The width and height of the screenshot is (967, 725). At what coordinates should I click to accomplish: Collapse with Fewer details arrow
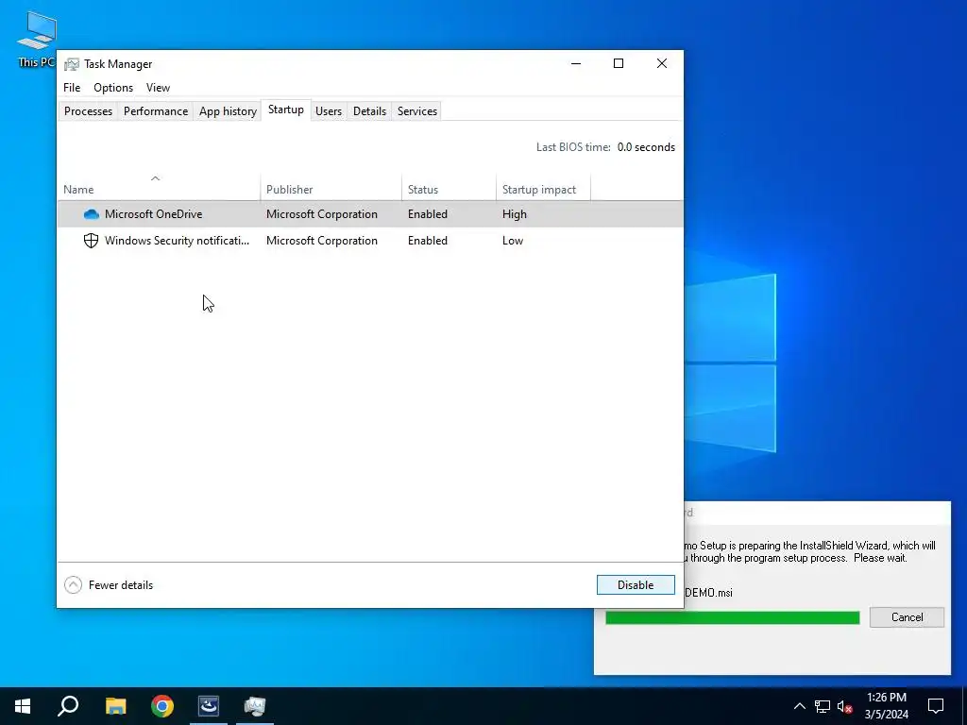[x=73, y=585]
